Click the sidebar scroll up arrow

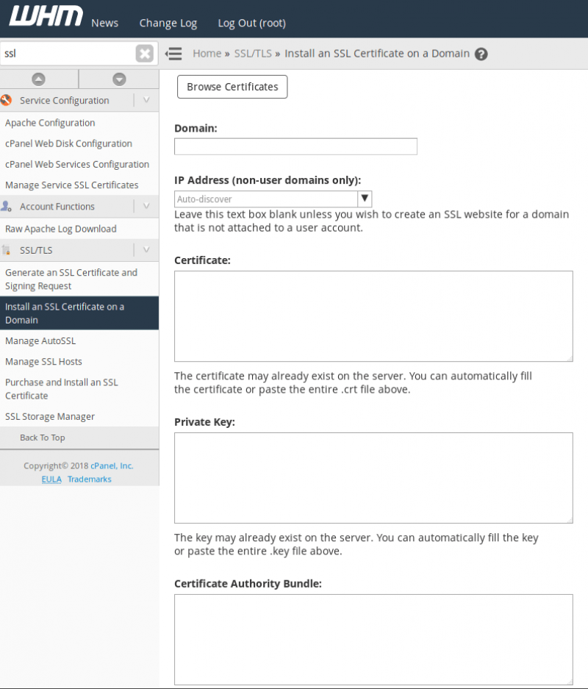[39, 79]
